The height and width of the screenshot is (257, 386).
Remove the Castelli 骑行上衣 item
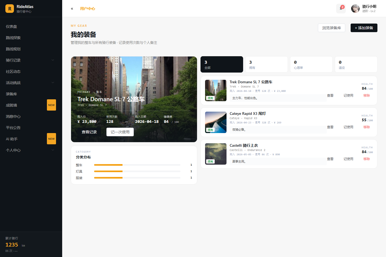367,159
